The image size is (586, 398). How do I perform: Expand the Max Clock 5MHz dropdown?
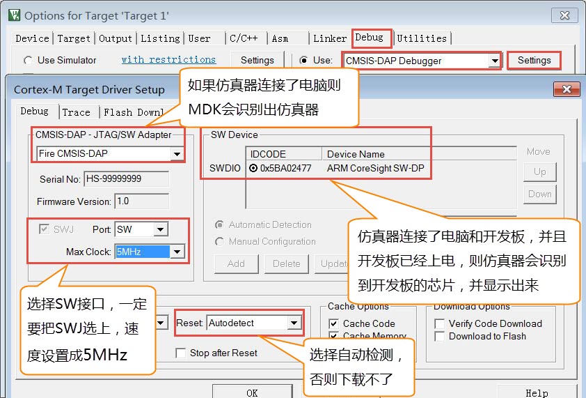click(x=177, y=252)
